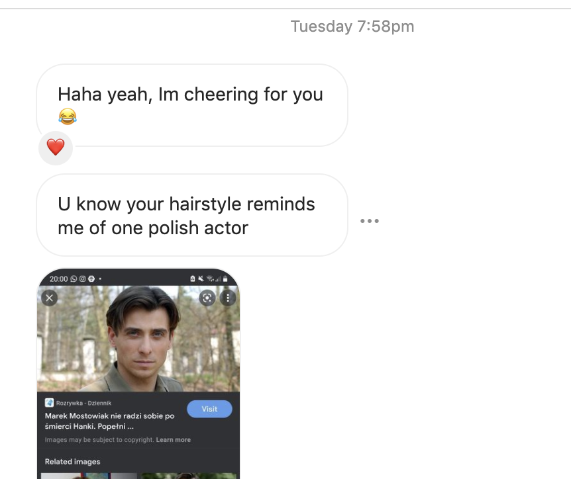Click the blue Visit button

209,409
